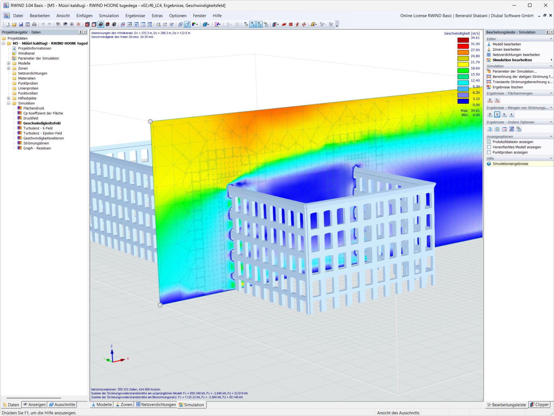
Task: Click Modell bearbeiten in Editor
Action: (507, 44)
